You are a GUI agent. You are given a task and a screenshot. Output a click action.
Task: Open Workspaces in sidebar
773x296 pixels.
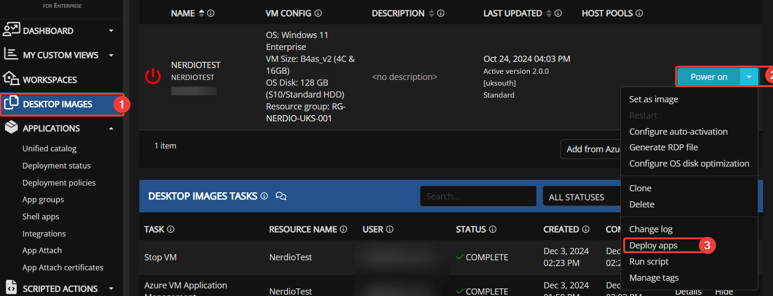(50, 80)
